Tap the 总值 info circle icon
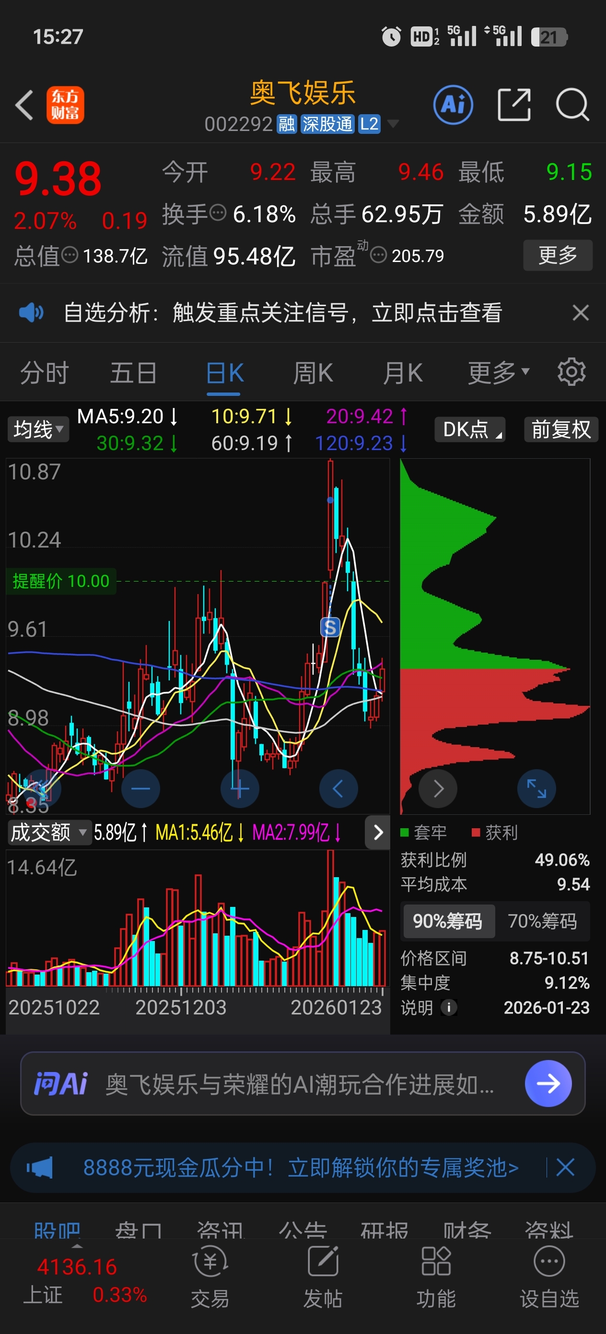The height and width of the screenshot is (1334, 606). [x=70, y=255]
